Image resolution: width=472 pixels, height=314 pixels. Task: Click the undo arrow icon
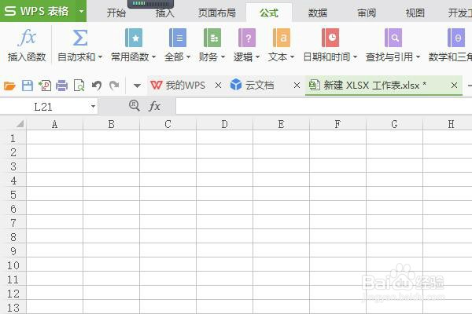click(97, 86)
